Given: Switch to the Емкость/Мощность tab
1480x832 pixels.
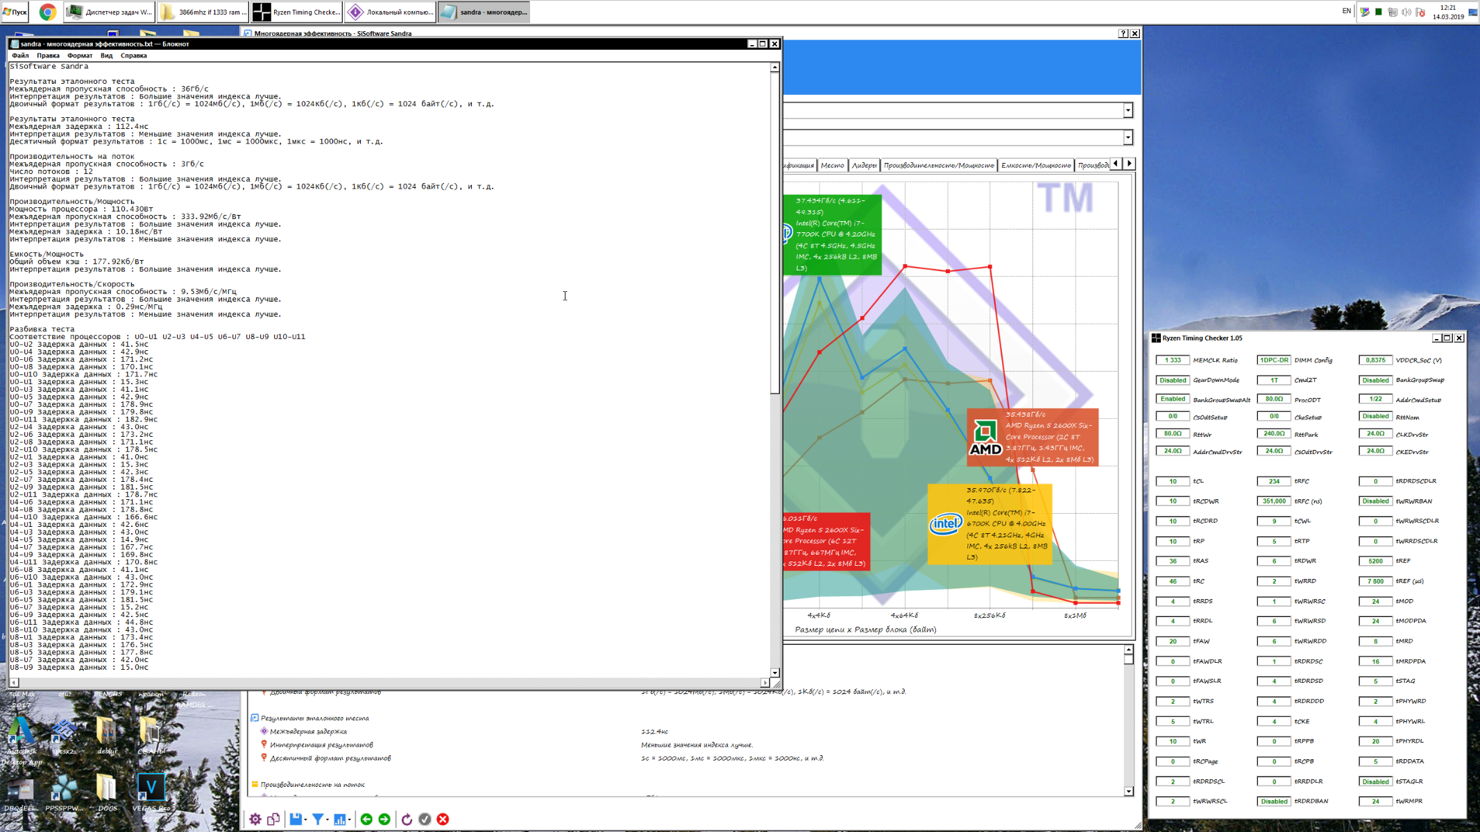Looking at the screenshot, I should coord(1035,165).
